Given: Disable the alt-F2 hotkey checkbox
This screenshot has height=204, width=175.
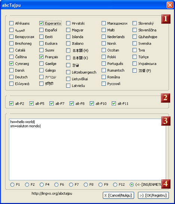Looking at the screenshot, I should coord(12,103).
